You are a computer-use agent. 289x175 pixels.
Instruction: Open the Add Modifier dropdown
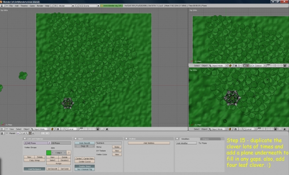click(186, 143)
